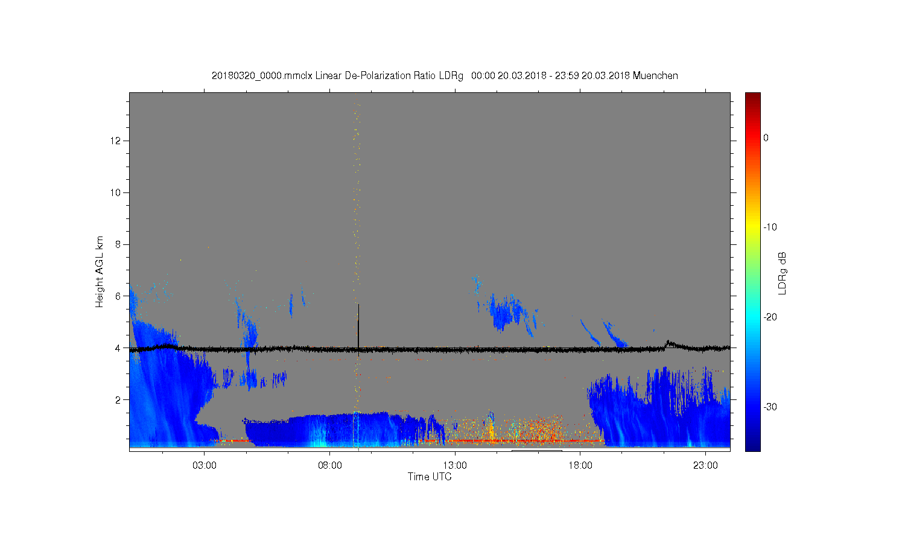
Task: Click the height tick label 4
Action: click(x=118, y=348)
